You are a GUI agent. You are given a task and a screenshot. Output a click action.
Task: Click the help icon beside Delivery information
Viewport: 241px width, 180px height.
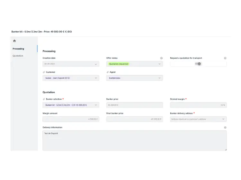tap(225, 128)
